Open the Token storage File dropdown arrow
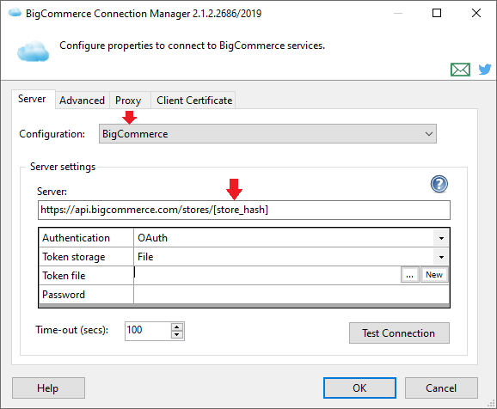This screenshot has width=497, height=409. coord(441,257)
